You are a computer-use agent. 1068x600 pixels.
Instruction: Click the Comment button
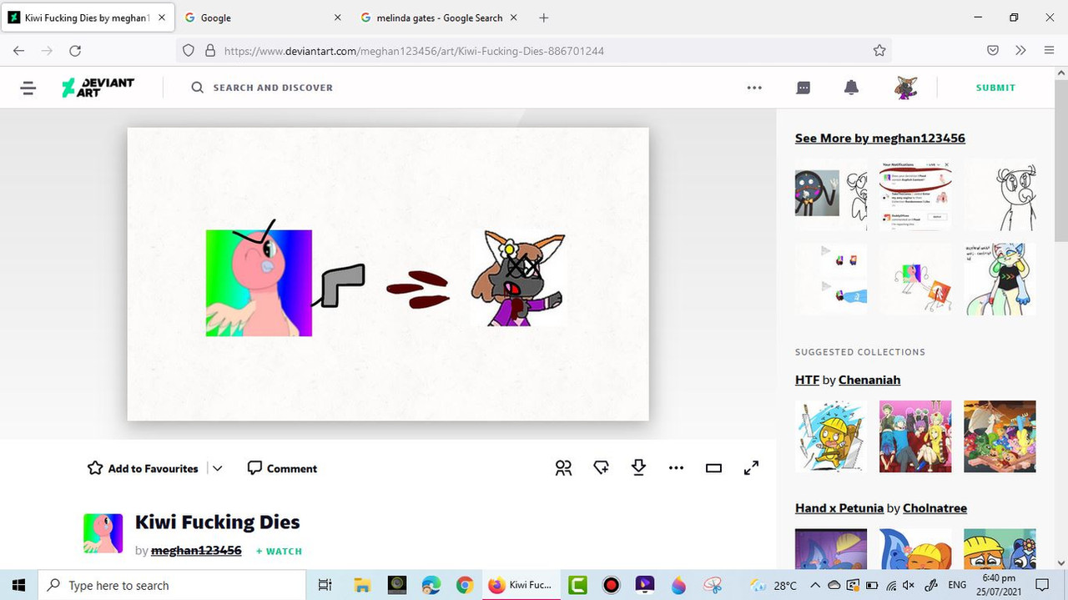[282, 468]
